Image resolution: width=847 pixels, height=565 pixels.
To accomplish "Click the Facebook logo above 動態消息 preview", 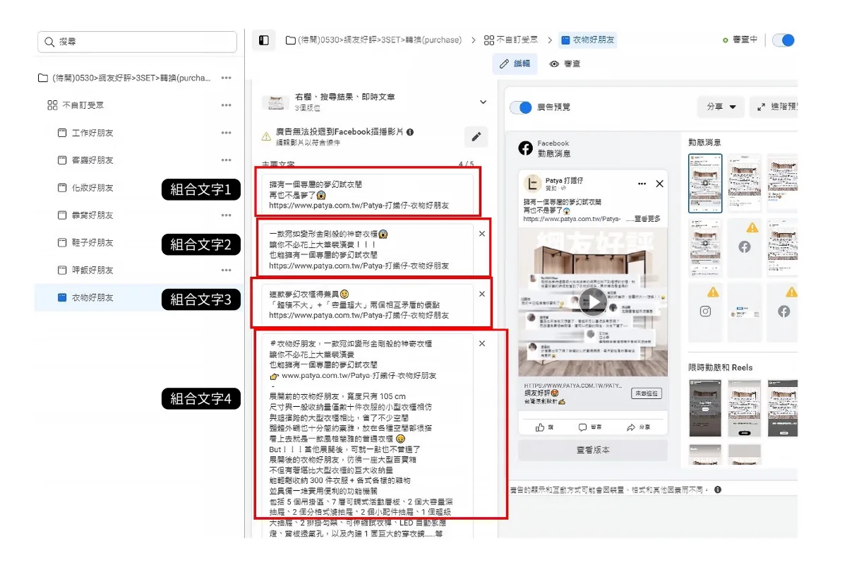I will click(x=525, y=148).
